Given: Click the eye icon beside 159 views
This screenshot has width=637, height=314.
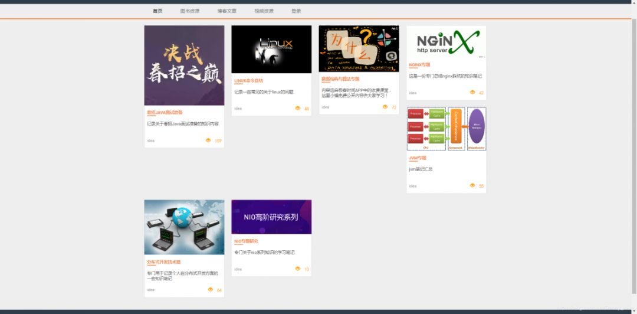Looking at the screenshot, I should pos(208,140).
